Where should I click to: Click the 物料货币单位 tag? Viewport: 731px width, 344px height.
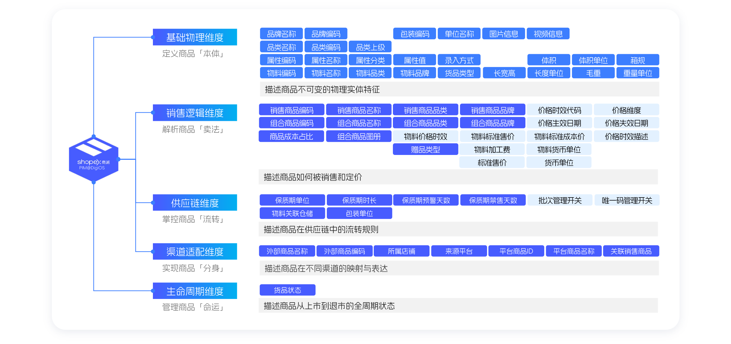[559, 149]
